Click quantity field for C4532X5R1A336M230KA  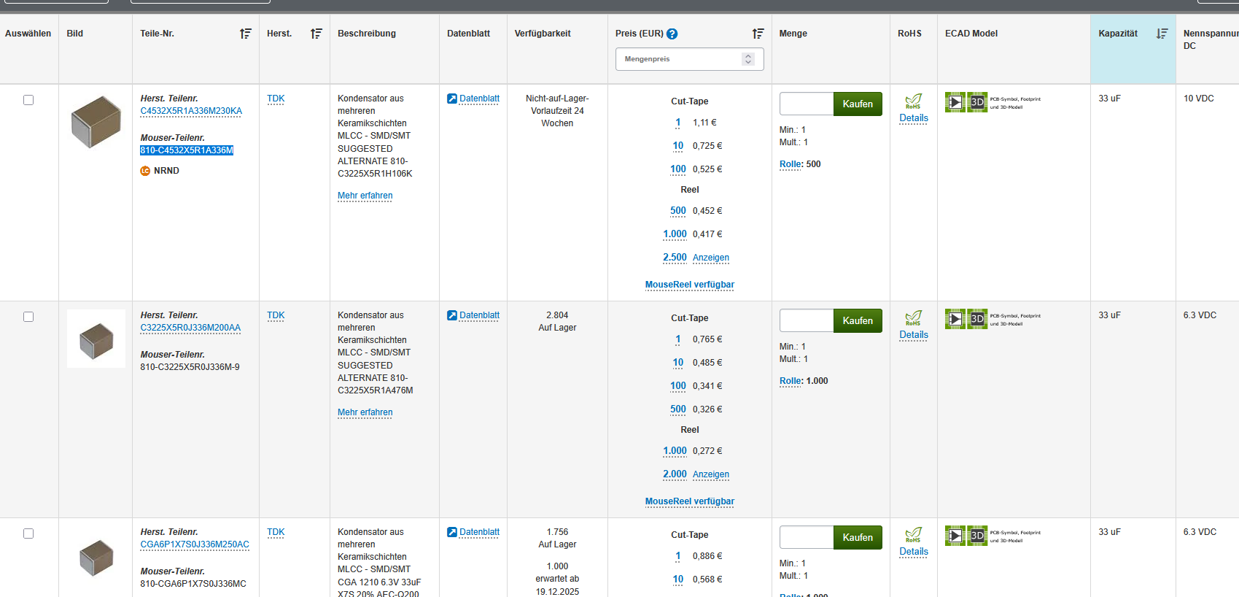(807, 104)
